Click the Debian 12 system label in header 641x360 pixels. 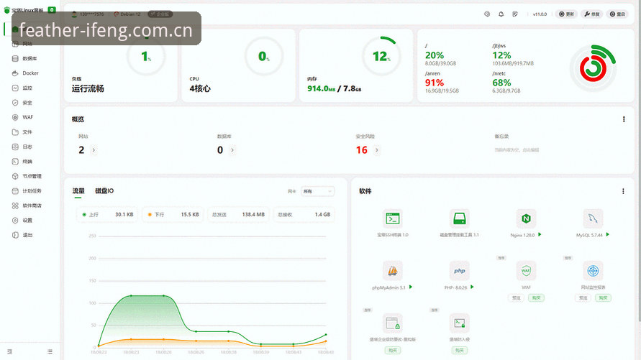(127, 14)
